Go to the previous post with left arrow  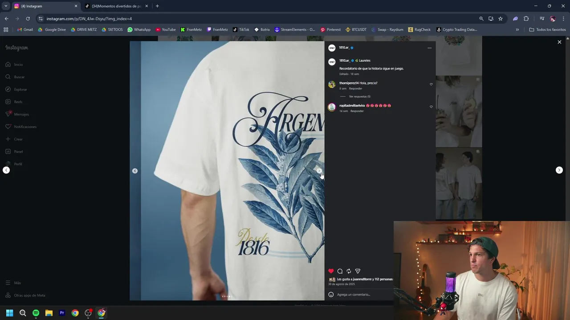click(x=6, y=170)
